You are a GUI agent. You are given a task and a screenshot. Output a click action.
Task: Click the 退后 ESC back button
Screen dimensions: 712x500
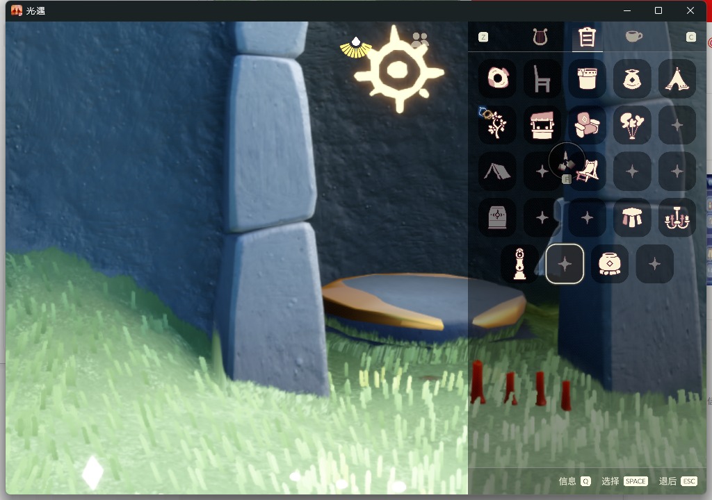[x=677, y=481]
